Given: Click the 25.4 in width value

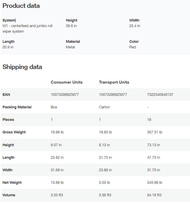Looking at the screenshot, I should click(x=135, y=26).
